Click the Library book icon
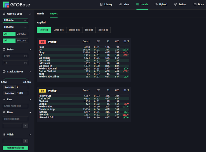This screenshot has width=206, height=152. coord(101,4)
